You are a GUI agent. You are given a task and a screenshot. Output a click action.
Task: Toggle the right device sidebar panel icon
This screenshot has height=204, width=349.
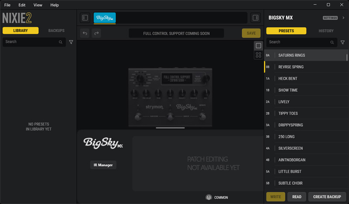(x=256, y=18)
